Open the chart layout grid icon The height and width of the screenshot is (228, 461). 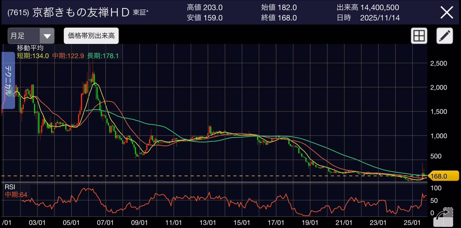coord(419,36)
